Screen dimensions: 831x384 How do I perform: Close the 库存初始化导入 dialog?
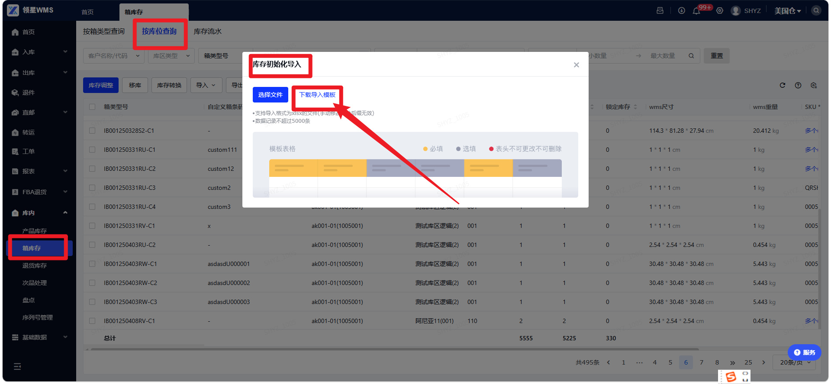tap(577, 65)
